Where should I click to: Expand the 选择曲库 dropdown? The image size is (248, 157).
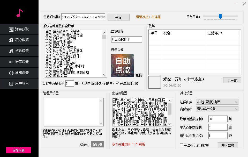click(x=217, y=102)
